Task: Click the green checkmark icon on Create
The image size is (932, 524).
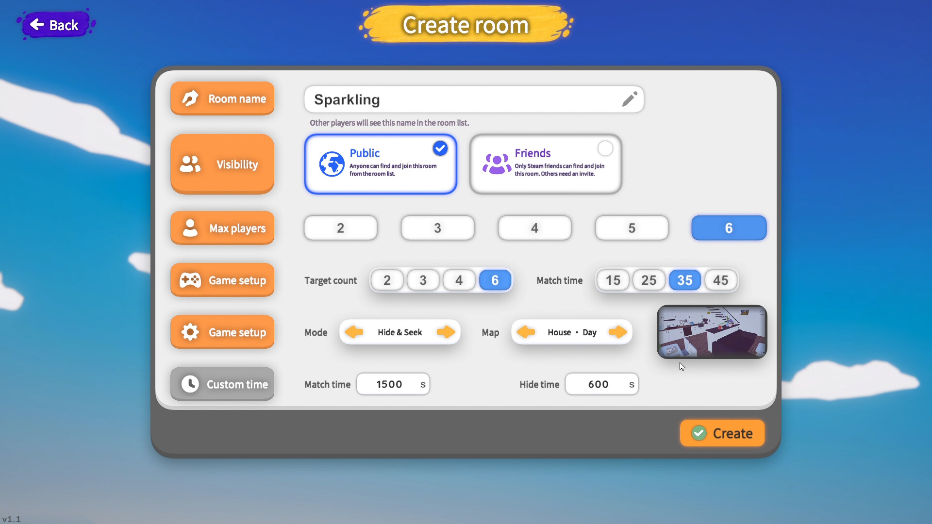Action: pyautogui.click(x=699, y=433)
